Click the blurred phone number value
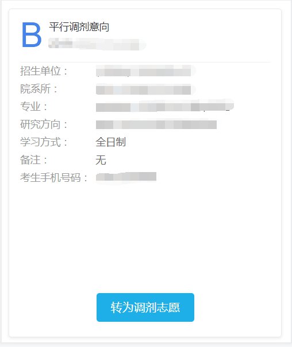 click(x=126, y=177)
